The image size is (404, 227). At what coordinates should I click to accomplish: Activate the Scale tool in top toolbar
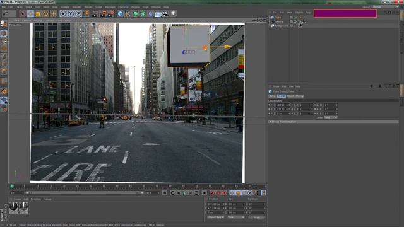tap(38, 14)
